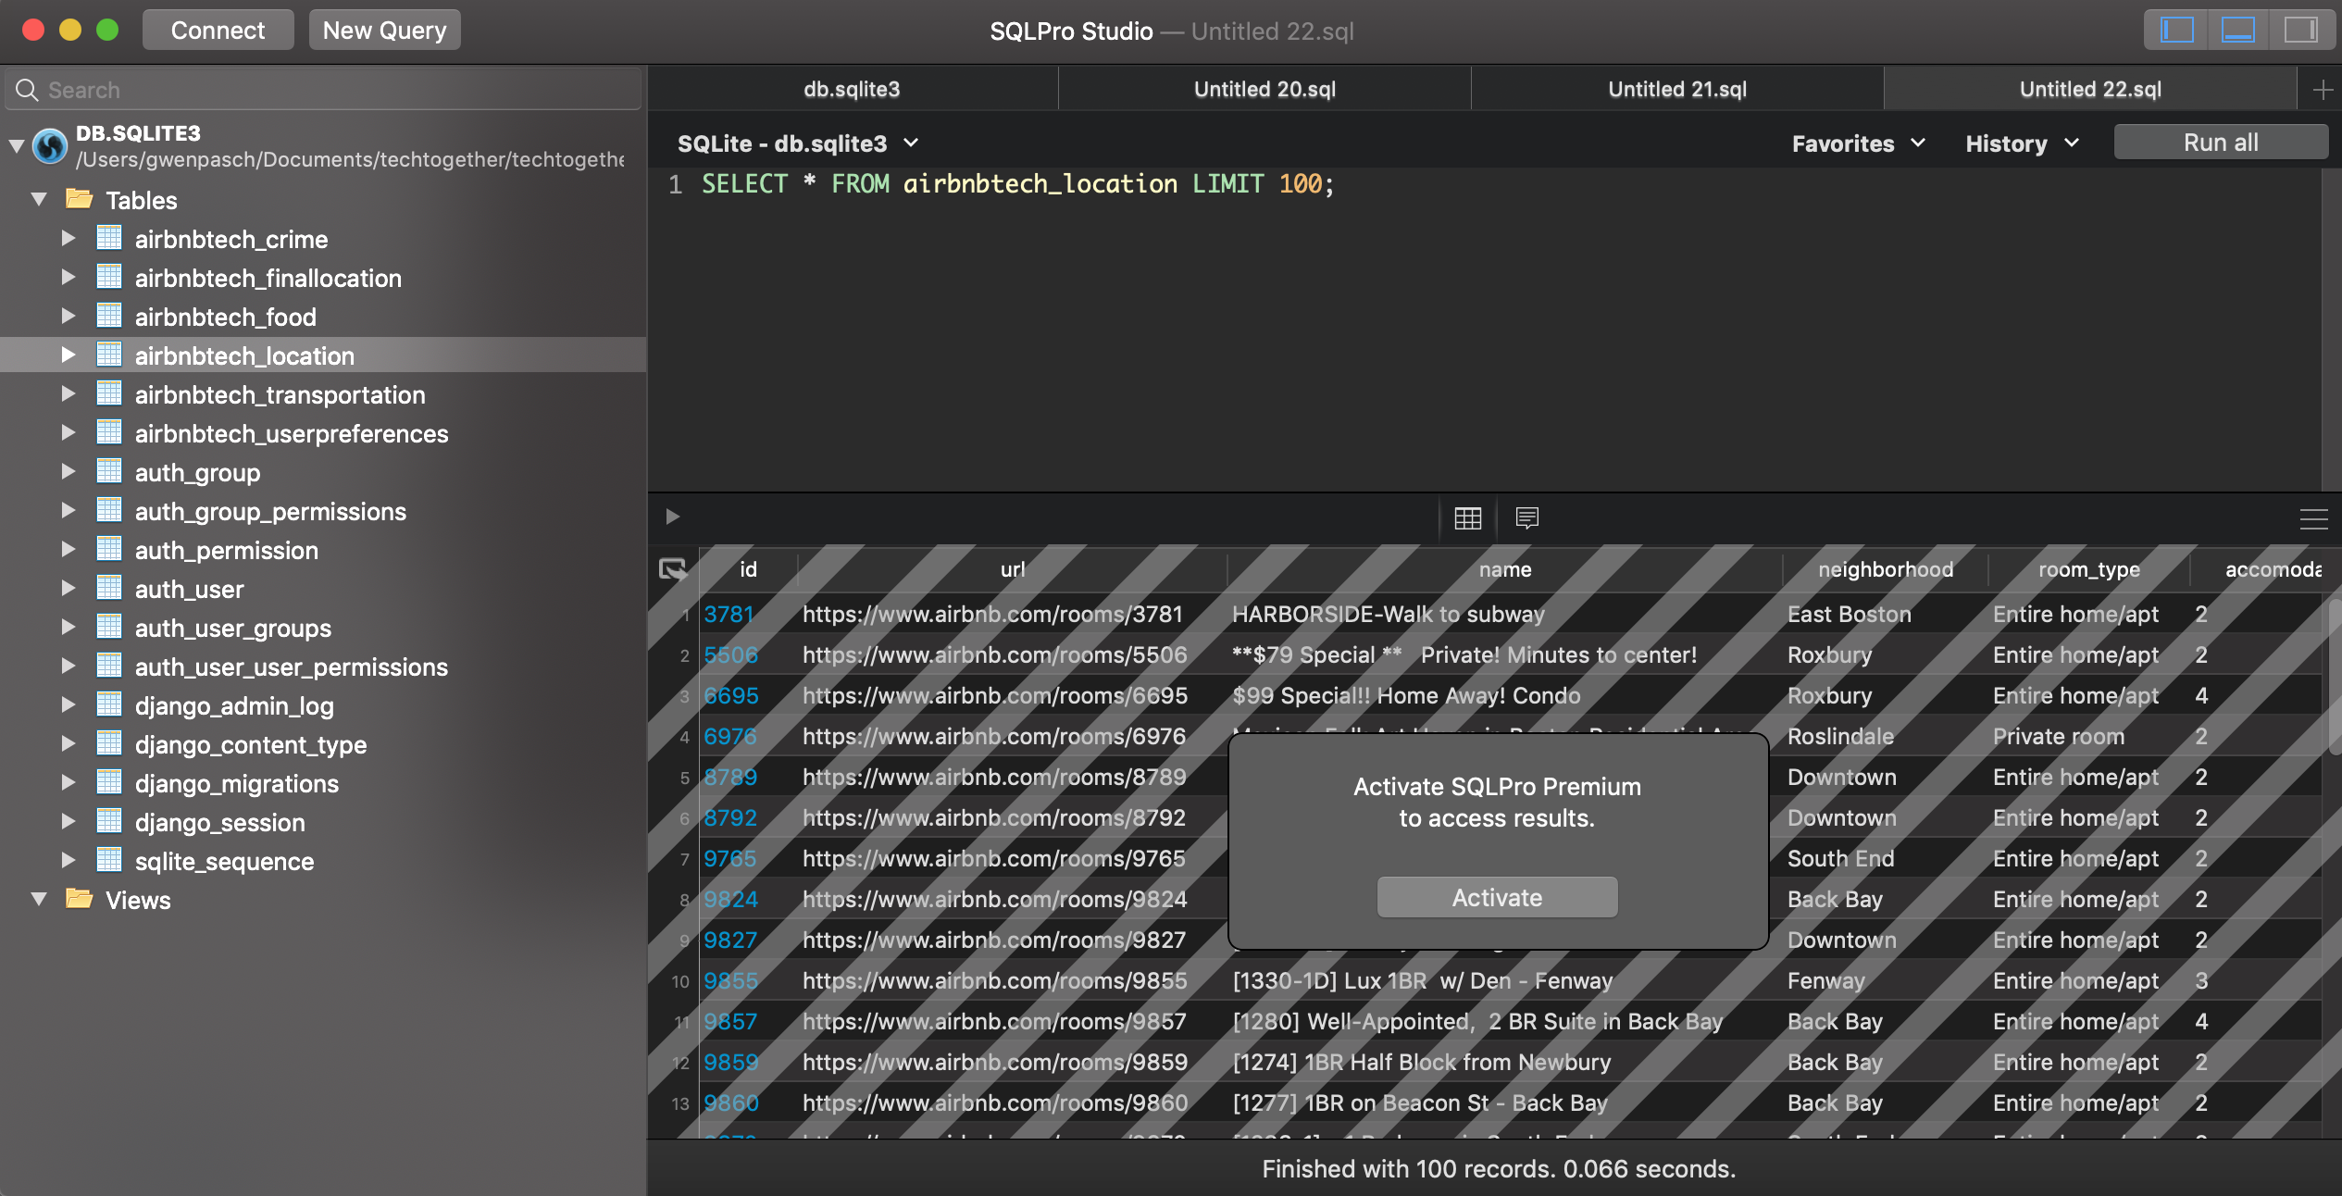The width and height of the screenshot is (2342, 1196).
Task: Click the Activate button
Action: point(1497,897)
